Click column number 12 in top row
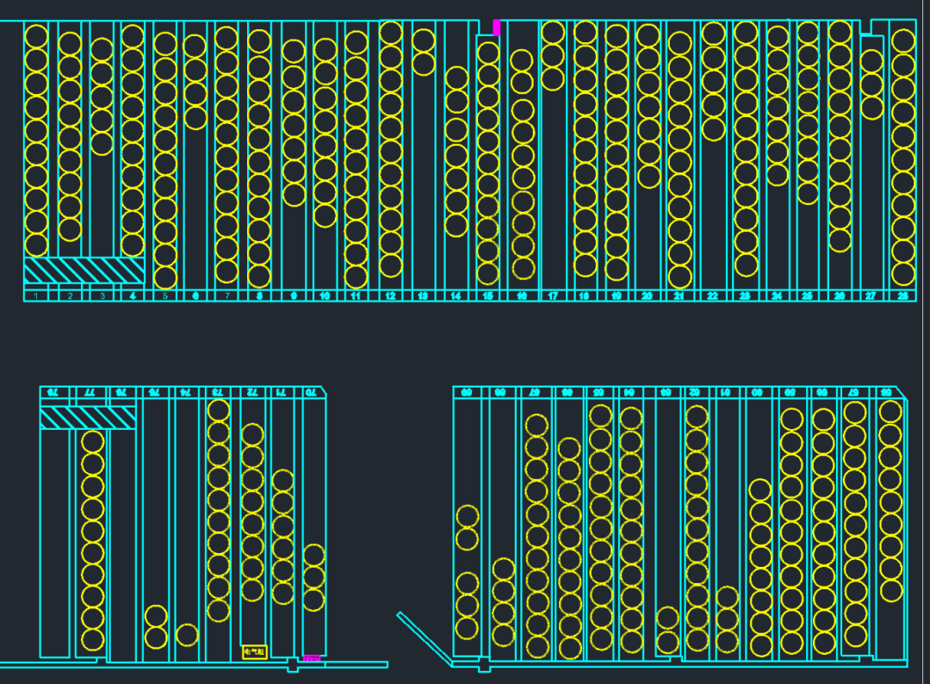The height and width of the screenshot is (684, 930). [x=390, y=295]
